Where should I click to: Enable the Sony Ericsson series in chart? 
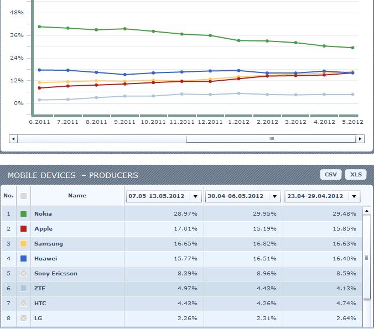pos(23,273)
